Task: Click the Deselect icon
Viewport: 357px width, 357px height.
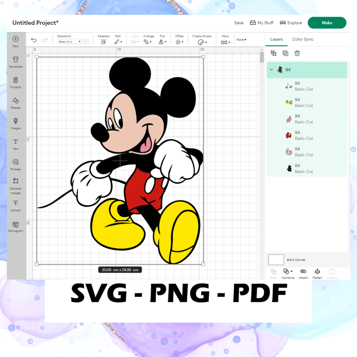Action: click(x=103, y=42)
